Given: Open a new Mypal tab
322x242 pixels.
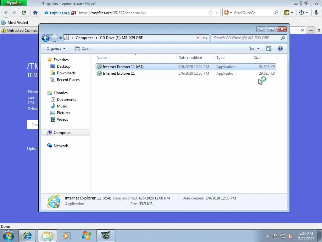Looking at the screenshot, I should point(311,30).
